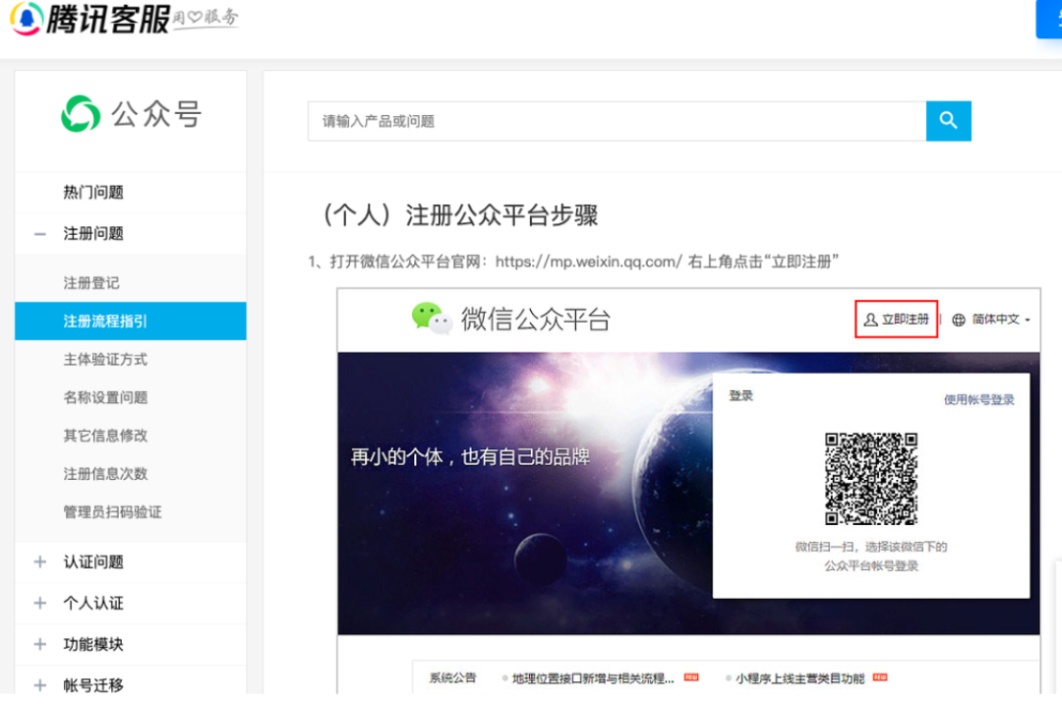
Task: Select 主体验证方式 in the sidebar
Action: [105, 360]
